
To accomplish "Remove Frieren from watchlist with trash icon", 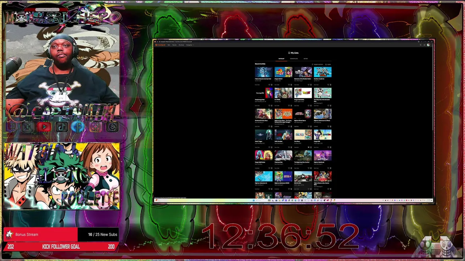I will pyautogui.click(x=272, y=85).
